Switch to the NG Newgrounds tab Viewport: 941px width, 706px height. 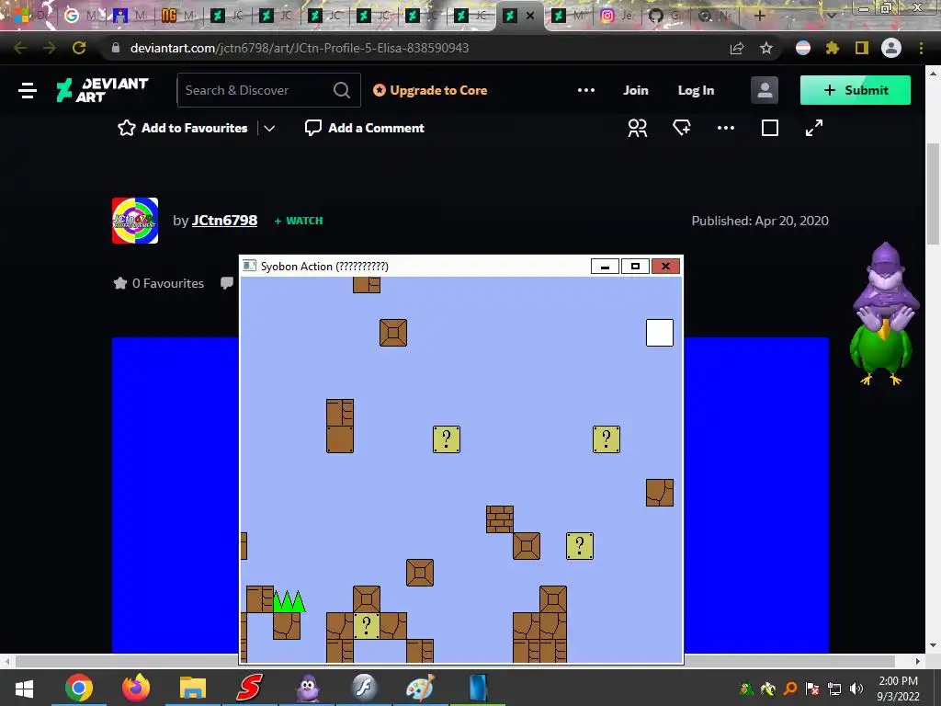[x=178, y=16]
